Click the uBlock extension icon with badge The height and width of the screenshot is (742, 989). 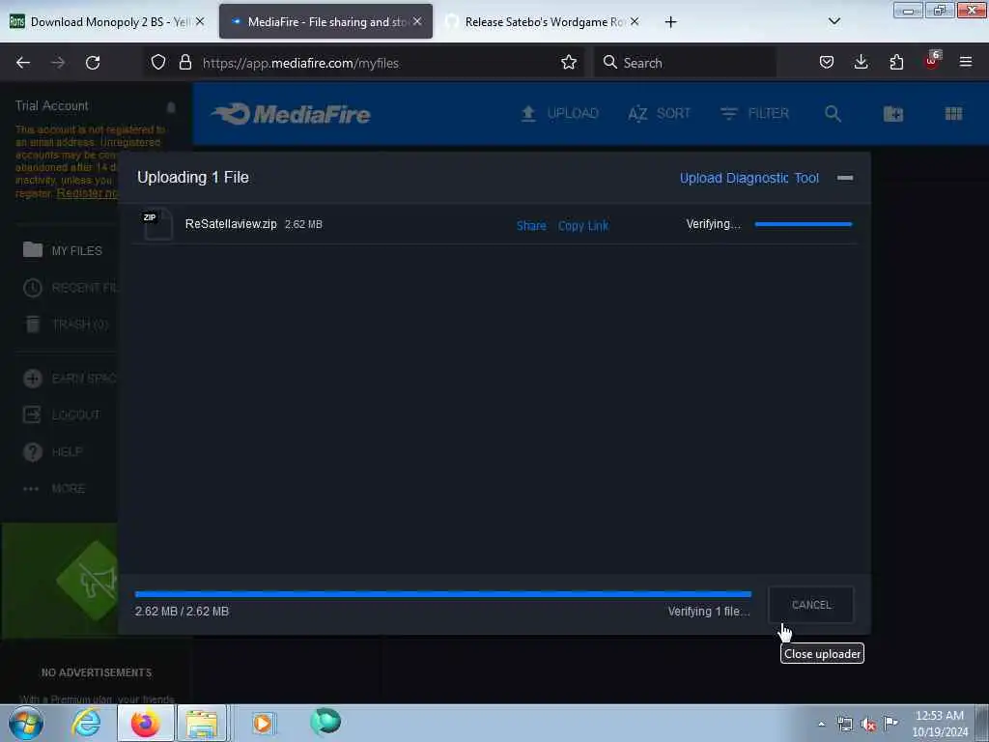[x=932, y=61]
